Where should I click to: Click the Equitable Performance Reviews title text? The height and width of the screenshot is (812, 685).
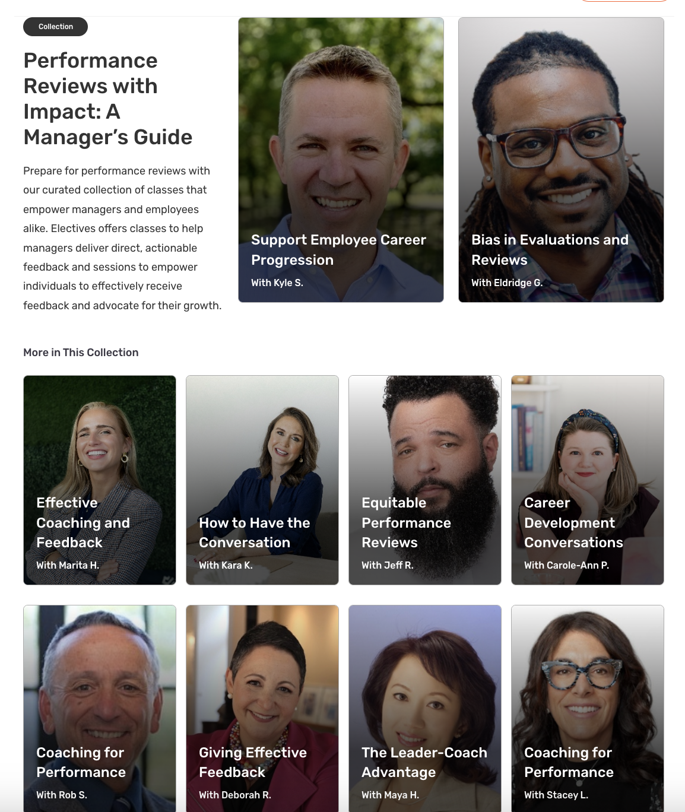pos(406,522)
